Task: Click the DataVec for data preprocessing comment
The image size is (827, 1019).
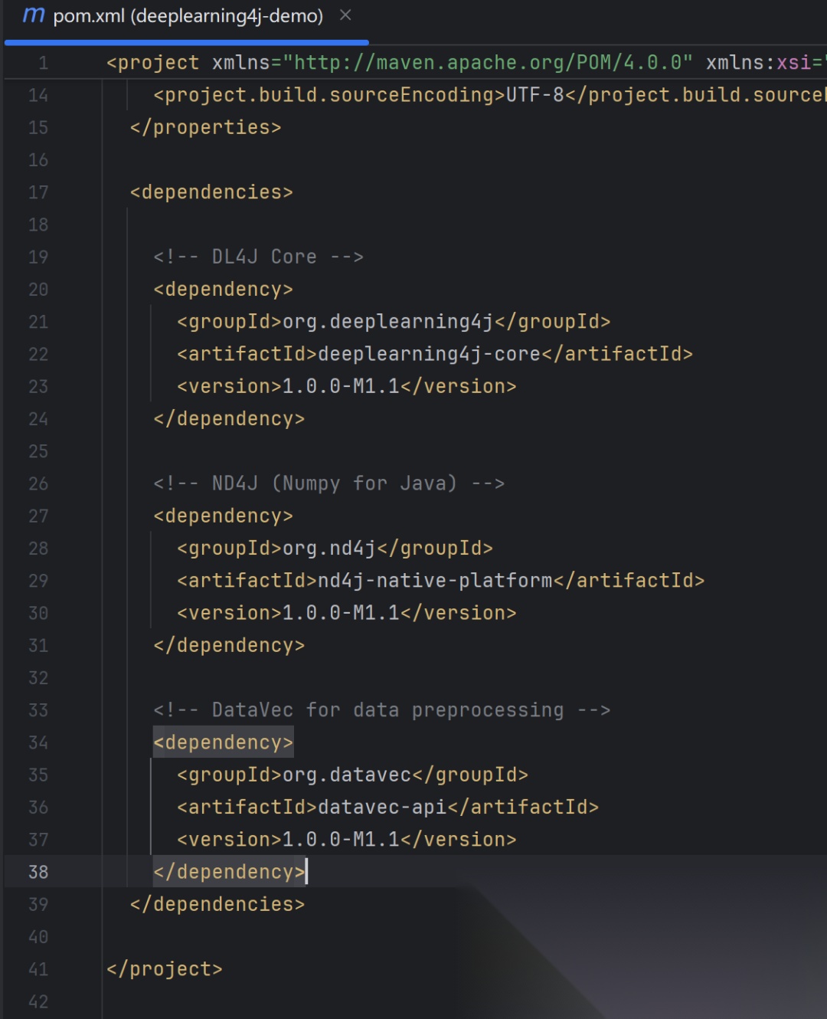Action: [382, 710]
